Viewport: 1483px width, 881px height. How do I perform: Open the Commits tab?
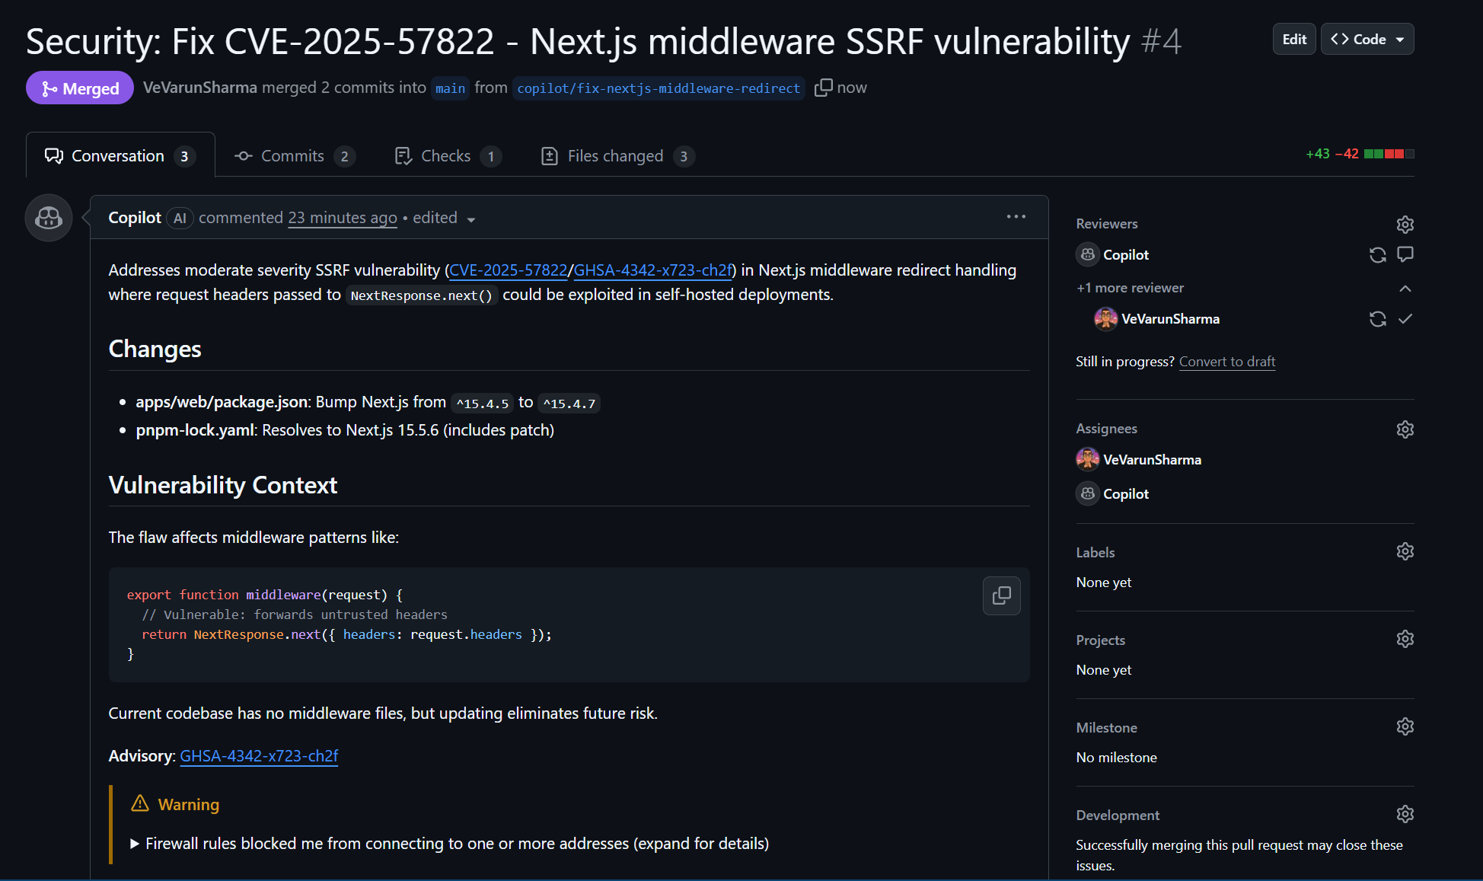click(295, 156)
